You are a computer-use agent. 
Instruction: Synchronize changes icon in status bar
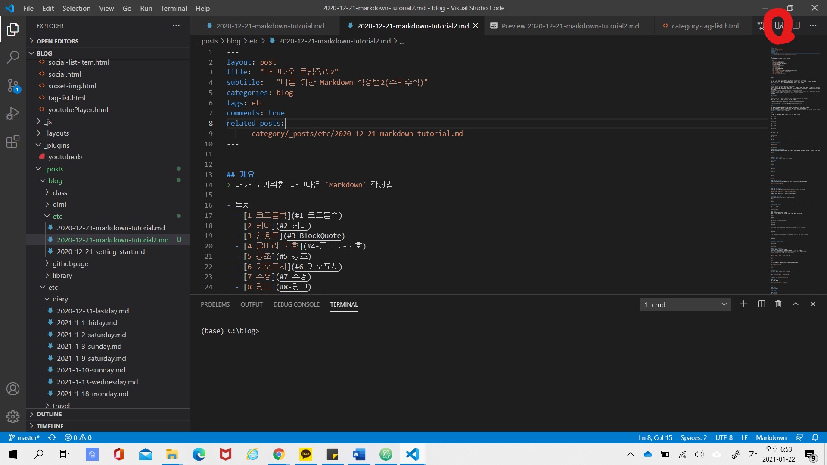point(52,437)
